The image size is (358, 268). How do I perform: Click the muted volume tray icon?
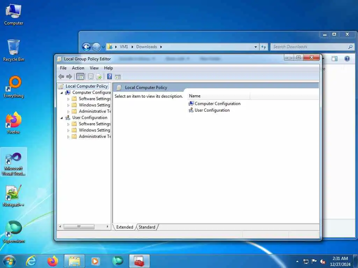pyautogui.click(x=323, y=262)
